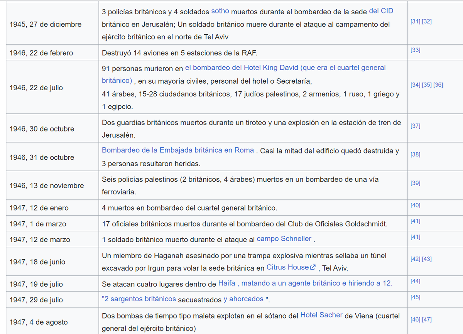Open the '2 sargentos británicos' link
This screenshot has width=463, height=334.
pos(139,299)
